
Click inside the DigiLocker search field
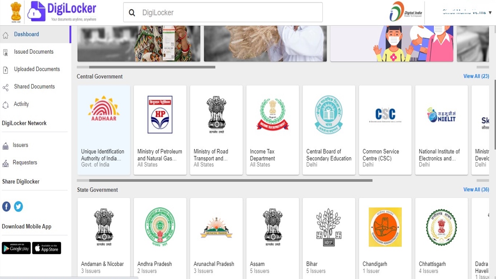[x=223, y=12]
